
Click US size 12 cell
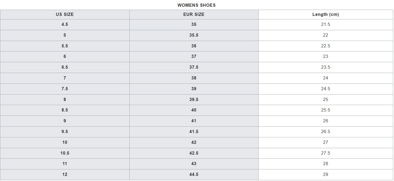click(x=65, y=175)
